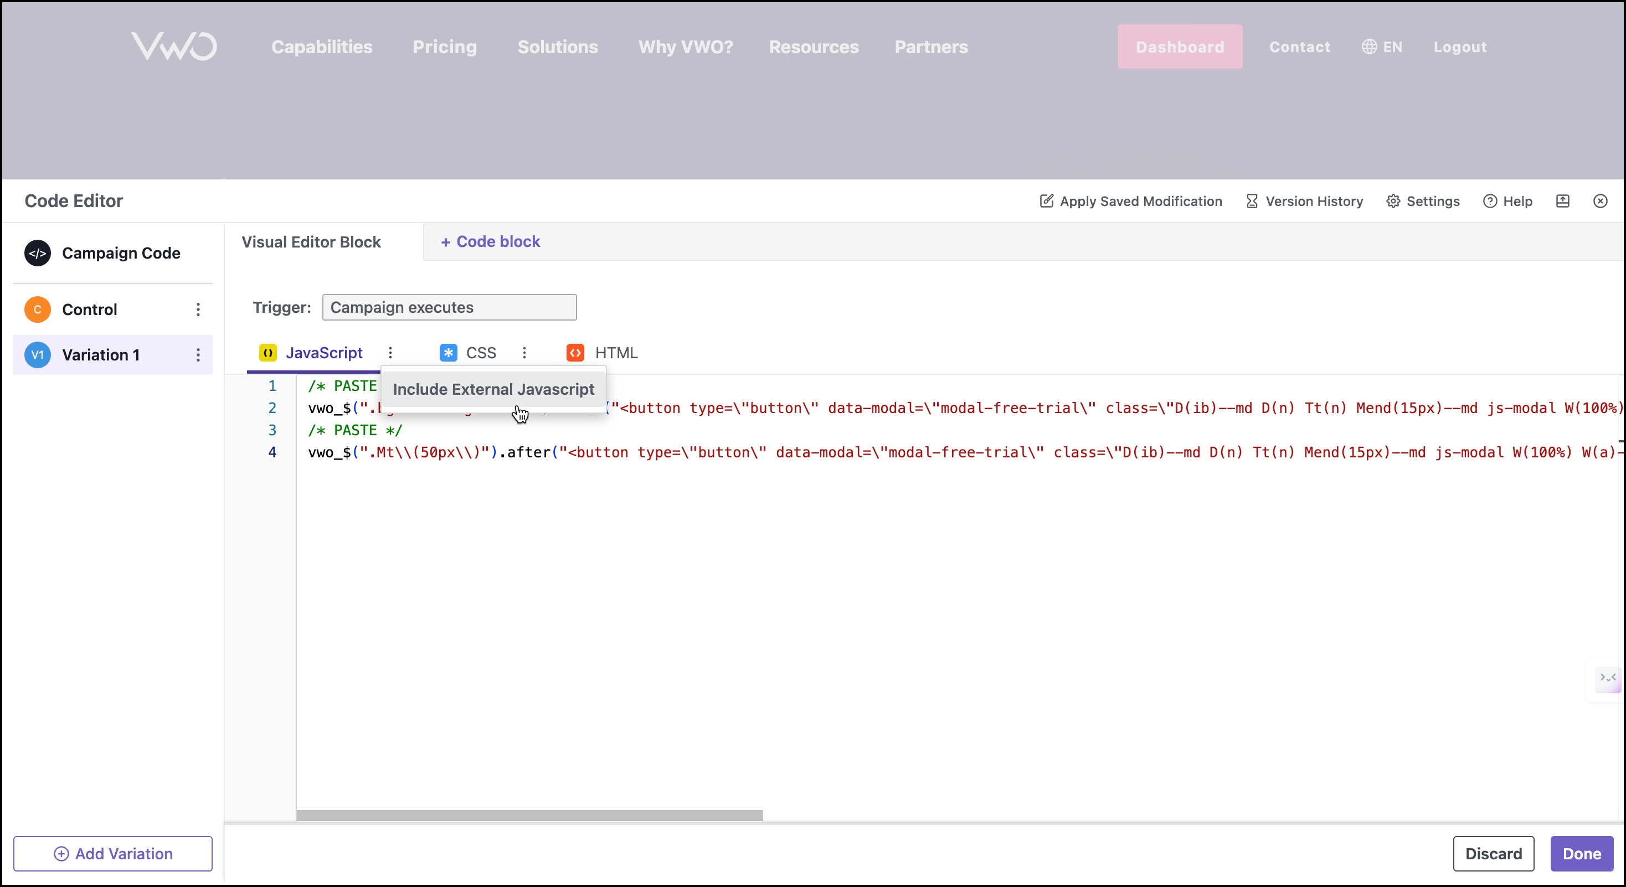
Task: Open the Variation 1 three-dot menu
Action: pyautogui.click(x=198, y=354)
